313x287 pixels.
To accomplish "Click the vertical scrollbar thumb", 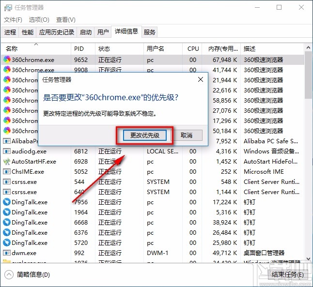I will 308,75.
